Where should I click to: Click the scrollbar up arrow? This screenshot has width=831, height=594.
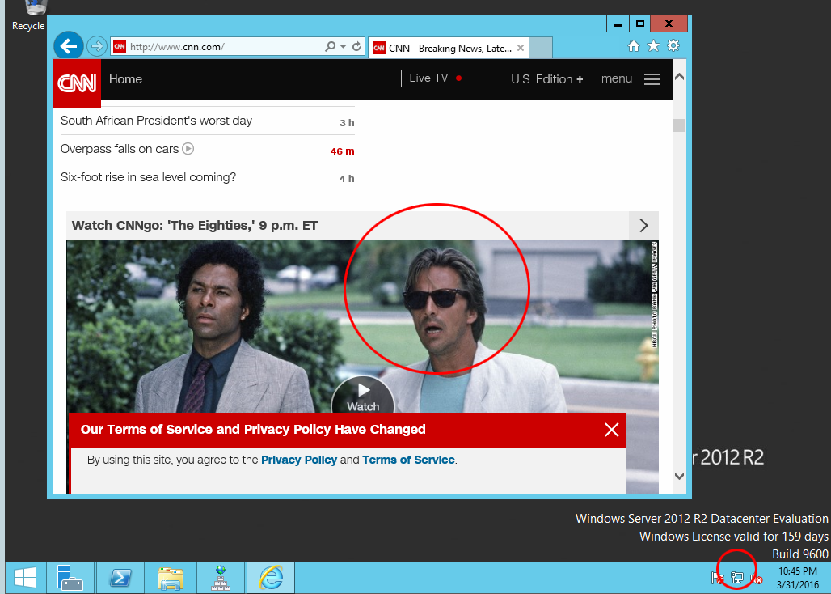point(679,77)
